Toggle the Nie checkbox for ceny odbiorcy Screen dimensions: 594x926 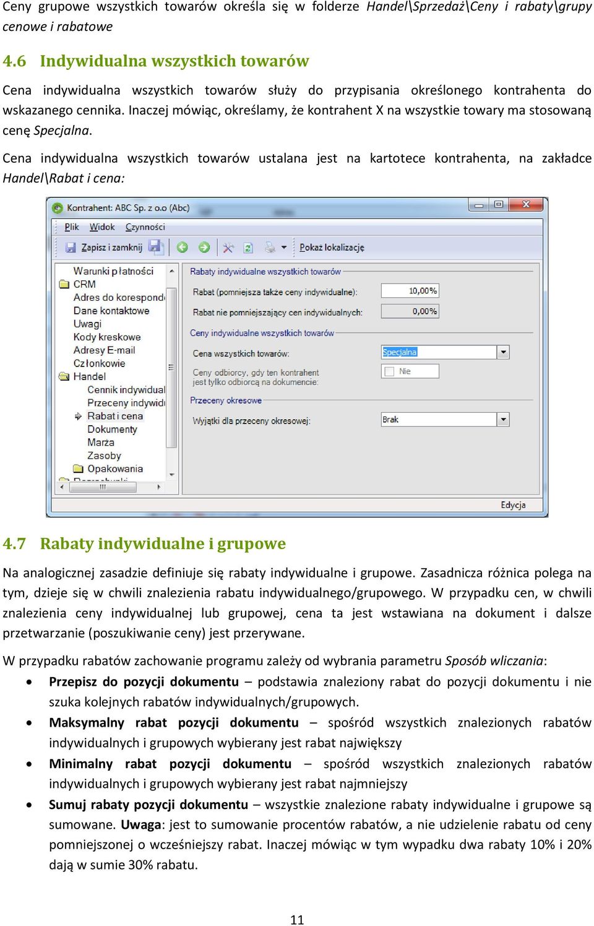(x=389, y=371)
